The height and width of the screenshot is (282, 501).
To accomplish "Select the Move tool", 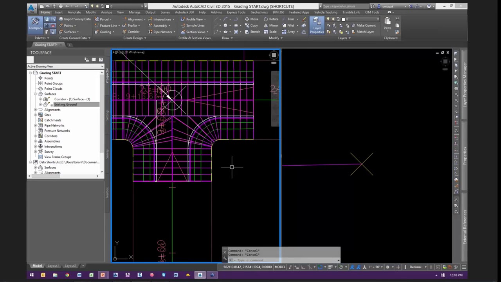I will pos(252,19).
